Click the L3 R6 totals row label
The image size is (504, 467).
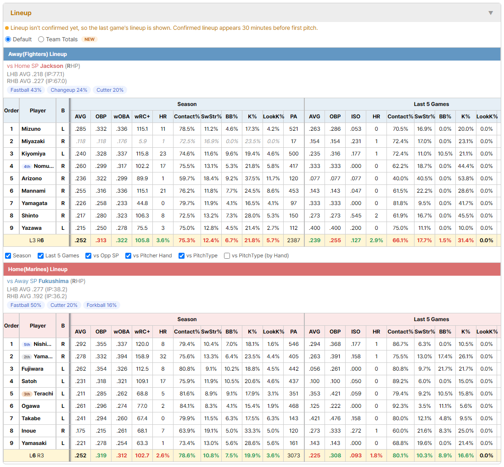[37, 240]
